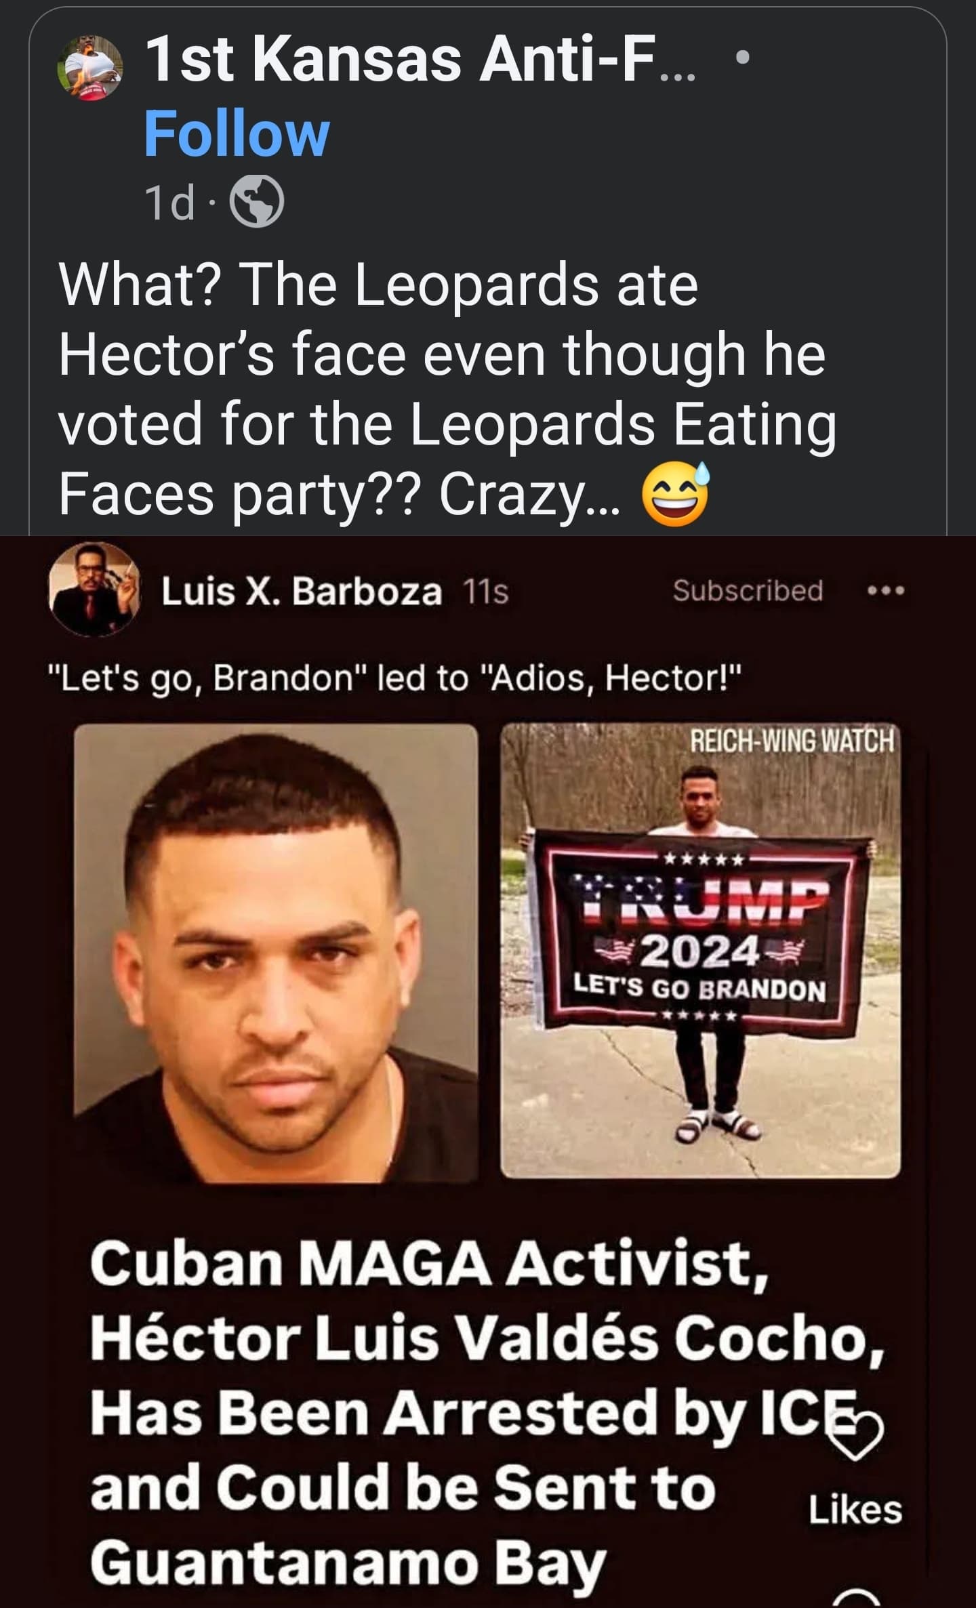Open the Likes count label
976x1608 pixels.
tap(855, 1510)
